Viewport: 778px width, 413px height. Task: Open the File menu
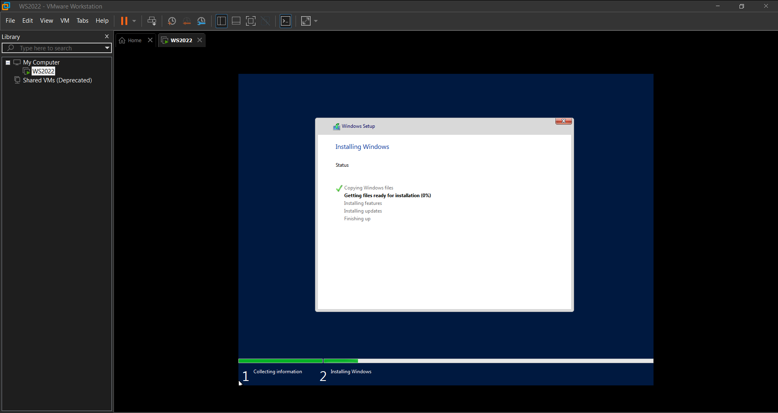(10, 21)
